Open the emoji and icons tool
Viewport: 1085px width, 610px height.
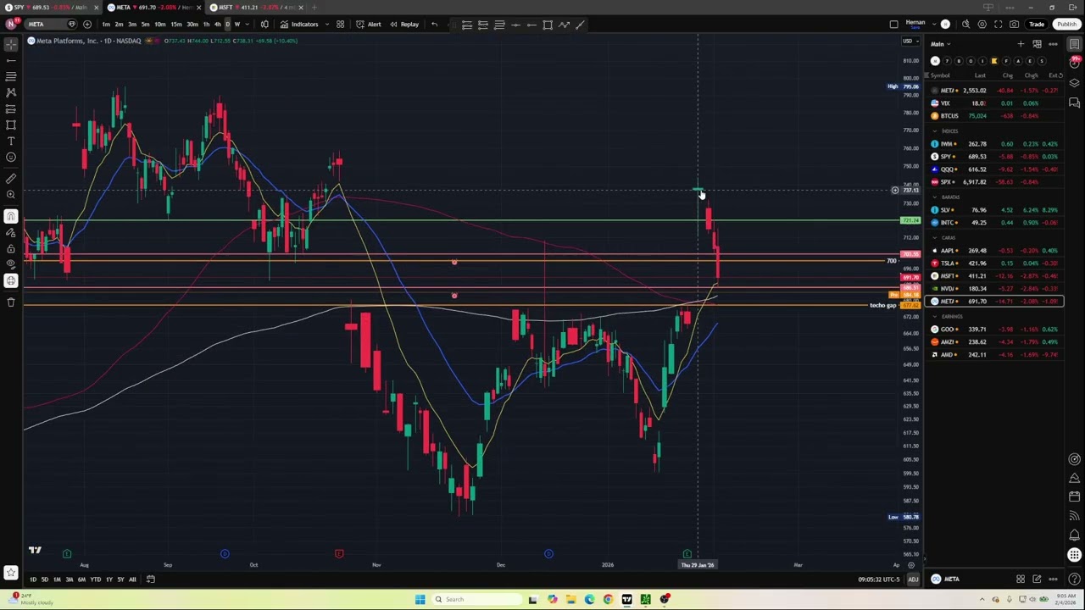pyautogui.click(x=11, y=157)
